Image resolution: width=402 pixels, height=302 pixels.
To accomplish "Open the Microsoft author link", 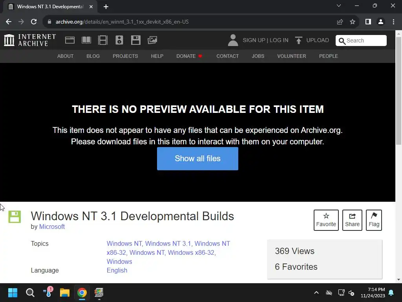I will point(52,227).
